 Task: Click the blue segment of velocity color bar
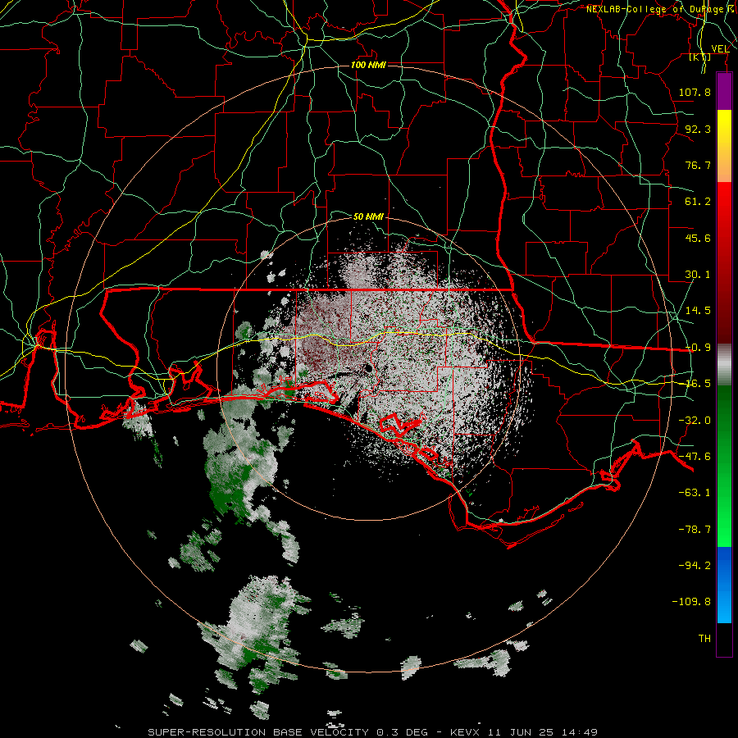tap(724, 585)
